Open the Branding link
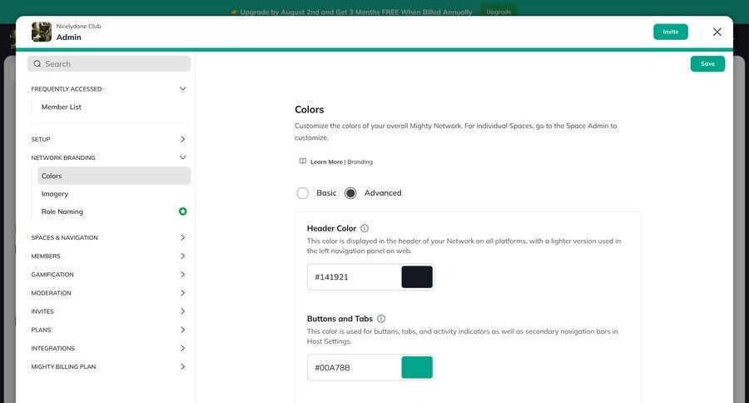This screenshot has height=403, width=749. 360,162
